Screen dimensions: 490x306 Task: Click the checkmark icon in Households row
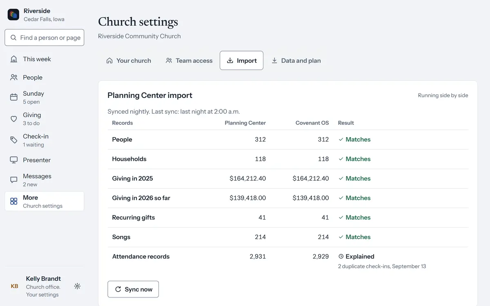pos(341,159)
